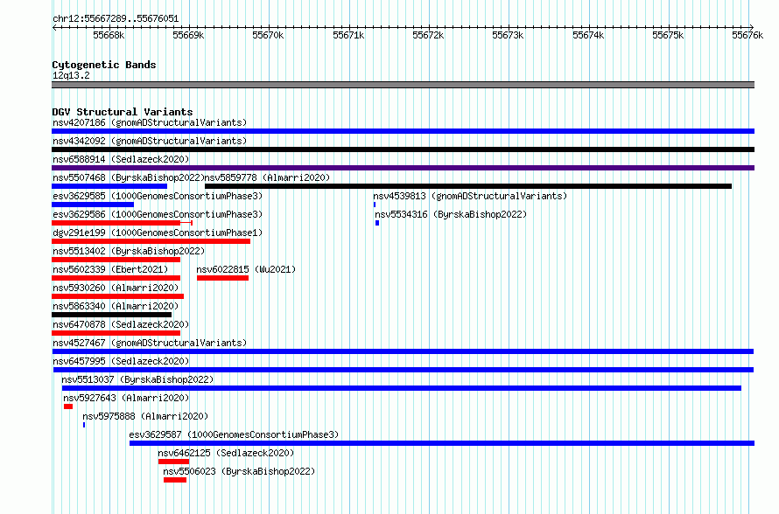Select the red nsv6022815 variant bar

[222, 278]
